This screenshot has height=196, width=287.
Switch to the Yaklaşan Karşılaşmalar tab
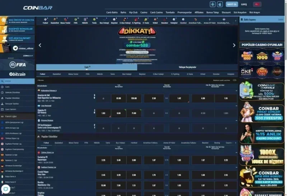[187, 67]
